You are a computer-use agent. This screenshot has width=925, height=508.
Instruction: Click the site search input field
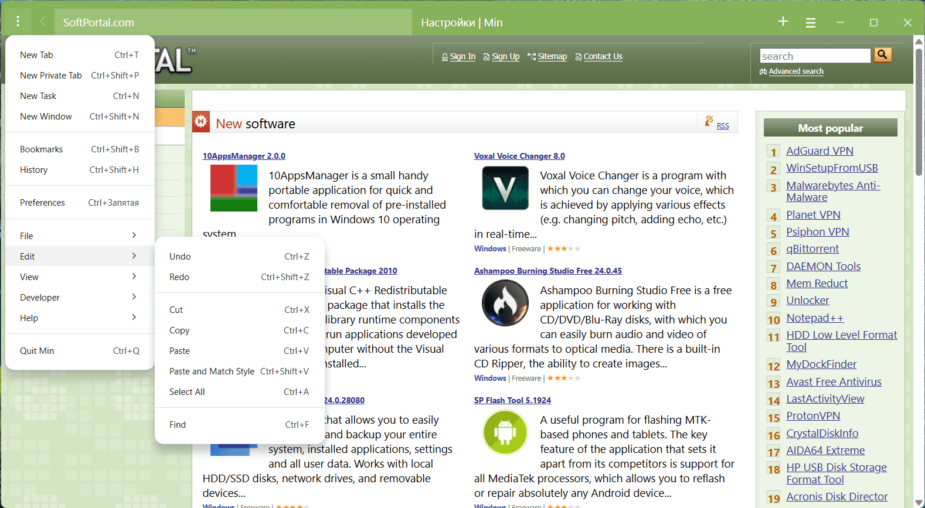(x=815, y=56)
